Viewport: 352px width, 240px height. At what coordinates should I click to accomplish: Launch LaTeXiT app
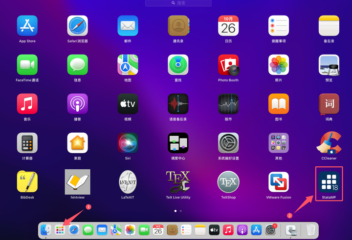point(128,182)
